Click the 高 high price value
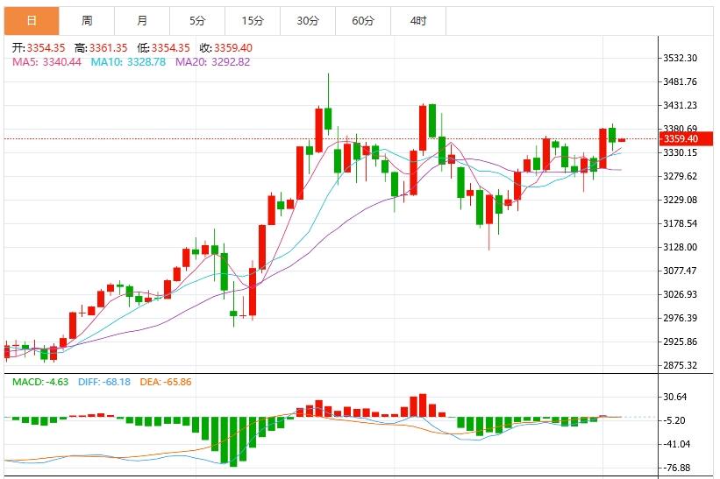 click(112, 48)
